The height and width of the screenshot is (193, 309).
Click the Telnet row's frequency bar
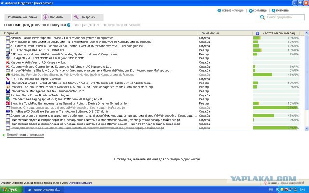pos(276,108)
